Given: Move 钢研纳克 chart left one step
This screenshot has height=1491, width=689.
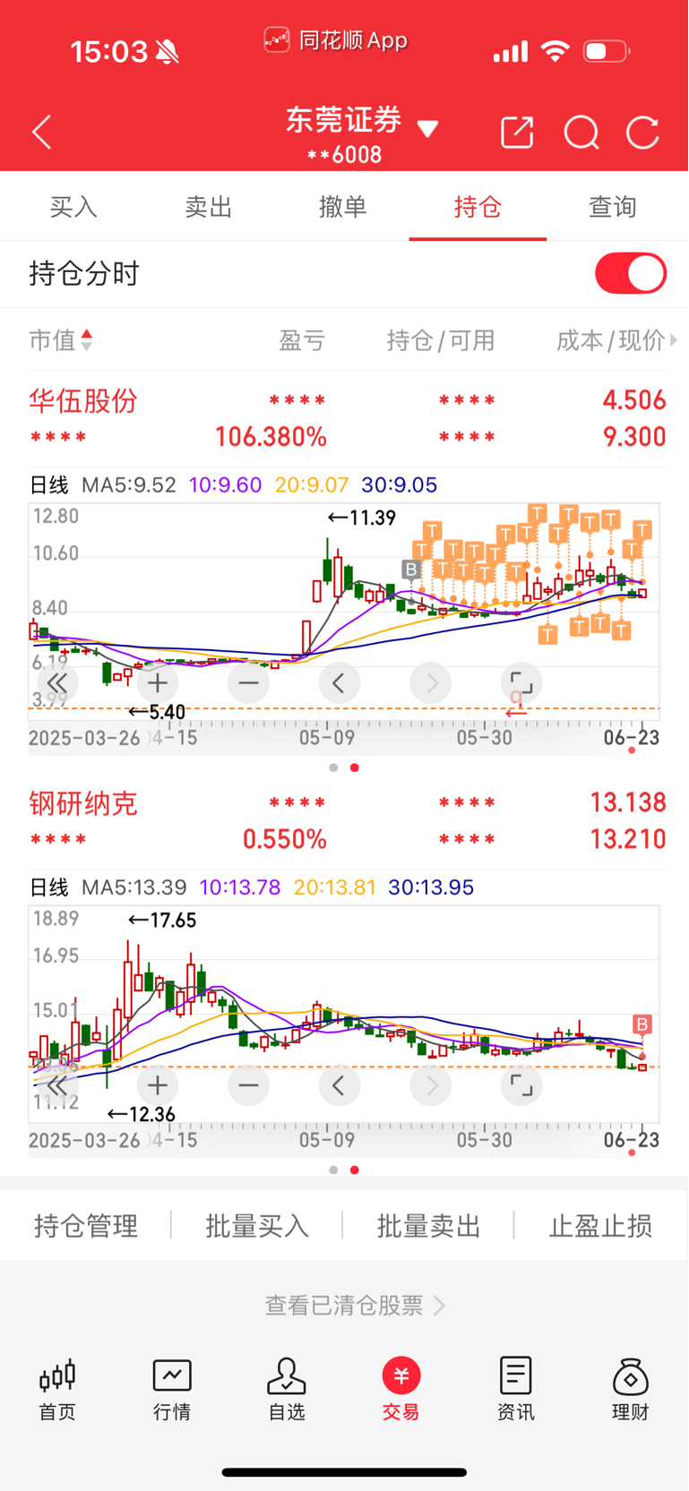Looking at the screenshot, I should [340, 1085].
